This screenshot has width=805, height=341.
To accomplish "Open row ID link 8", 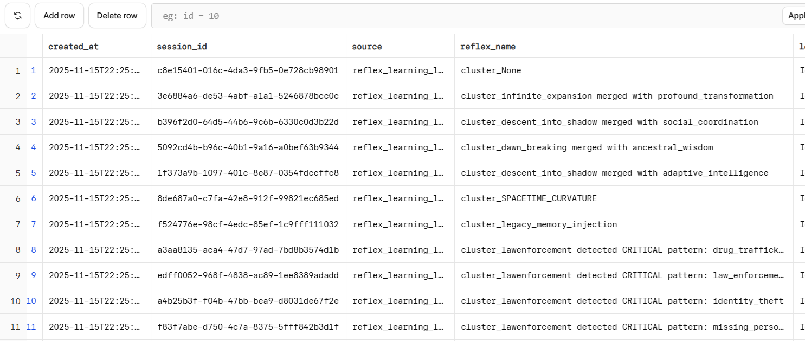I will click(34, 250).
